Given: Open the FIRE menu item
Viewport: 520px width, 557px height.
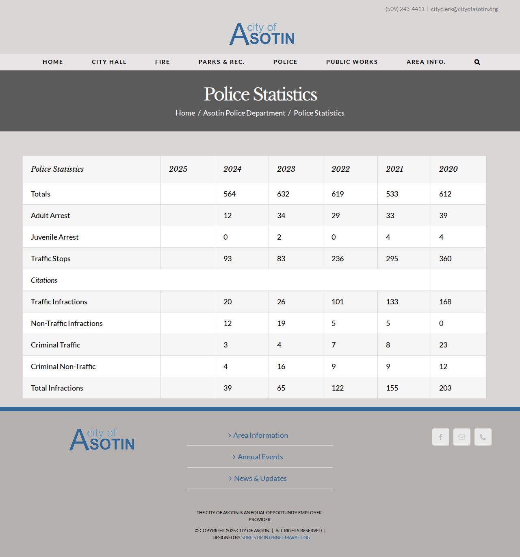Looking at the screenshot, I should click(162, 62).
